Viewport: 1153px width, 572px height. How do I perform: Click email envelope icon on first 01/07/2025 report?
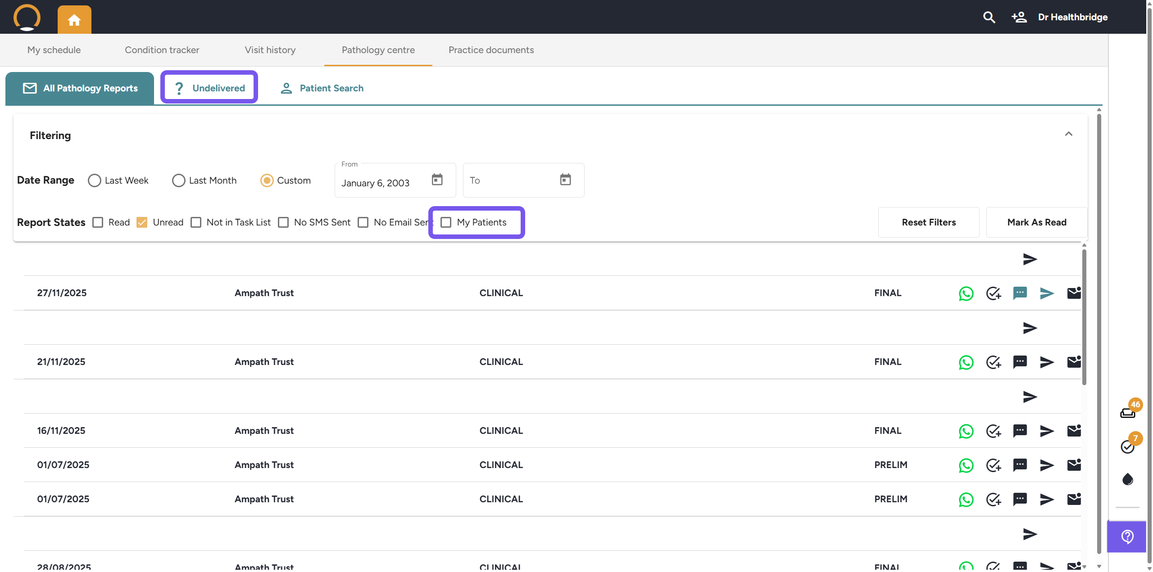click(1074, 465)
